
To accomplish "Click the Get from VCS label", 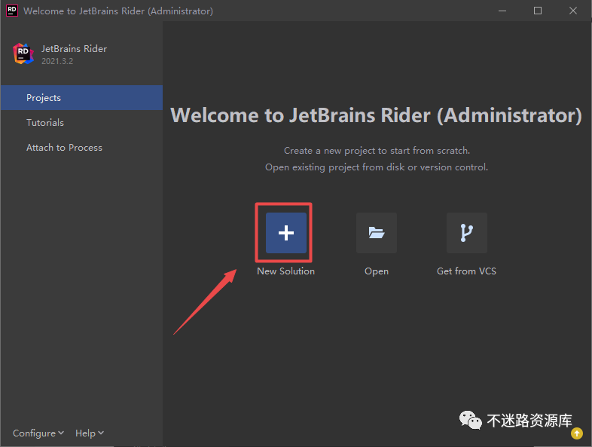I will pyautogui.click(x=466, y=271).
